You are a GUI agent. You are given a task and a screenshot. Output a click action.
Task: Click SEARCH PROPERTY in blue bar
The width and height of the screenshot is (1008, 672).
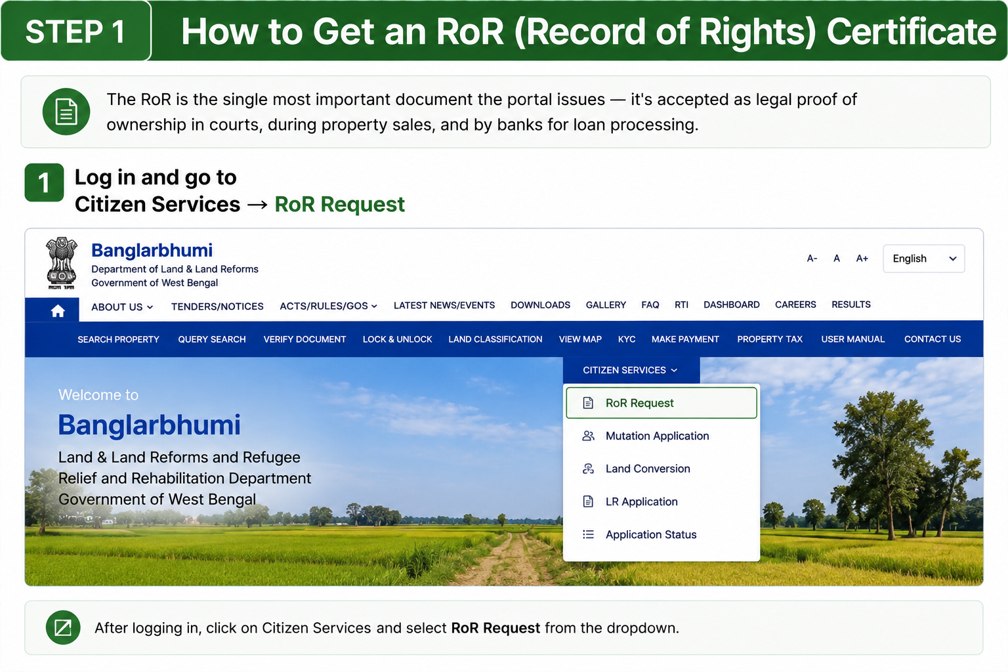[x=118, y=339]
